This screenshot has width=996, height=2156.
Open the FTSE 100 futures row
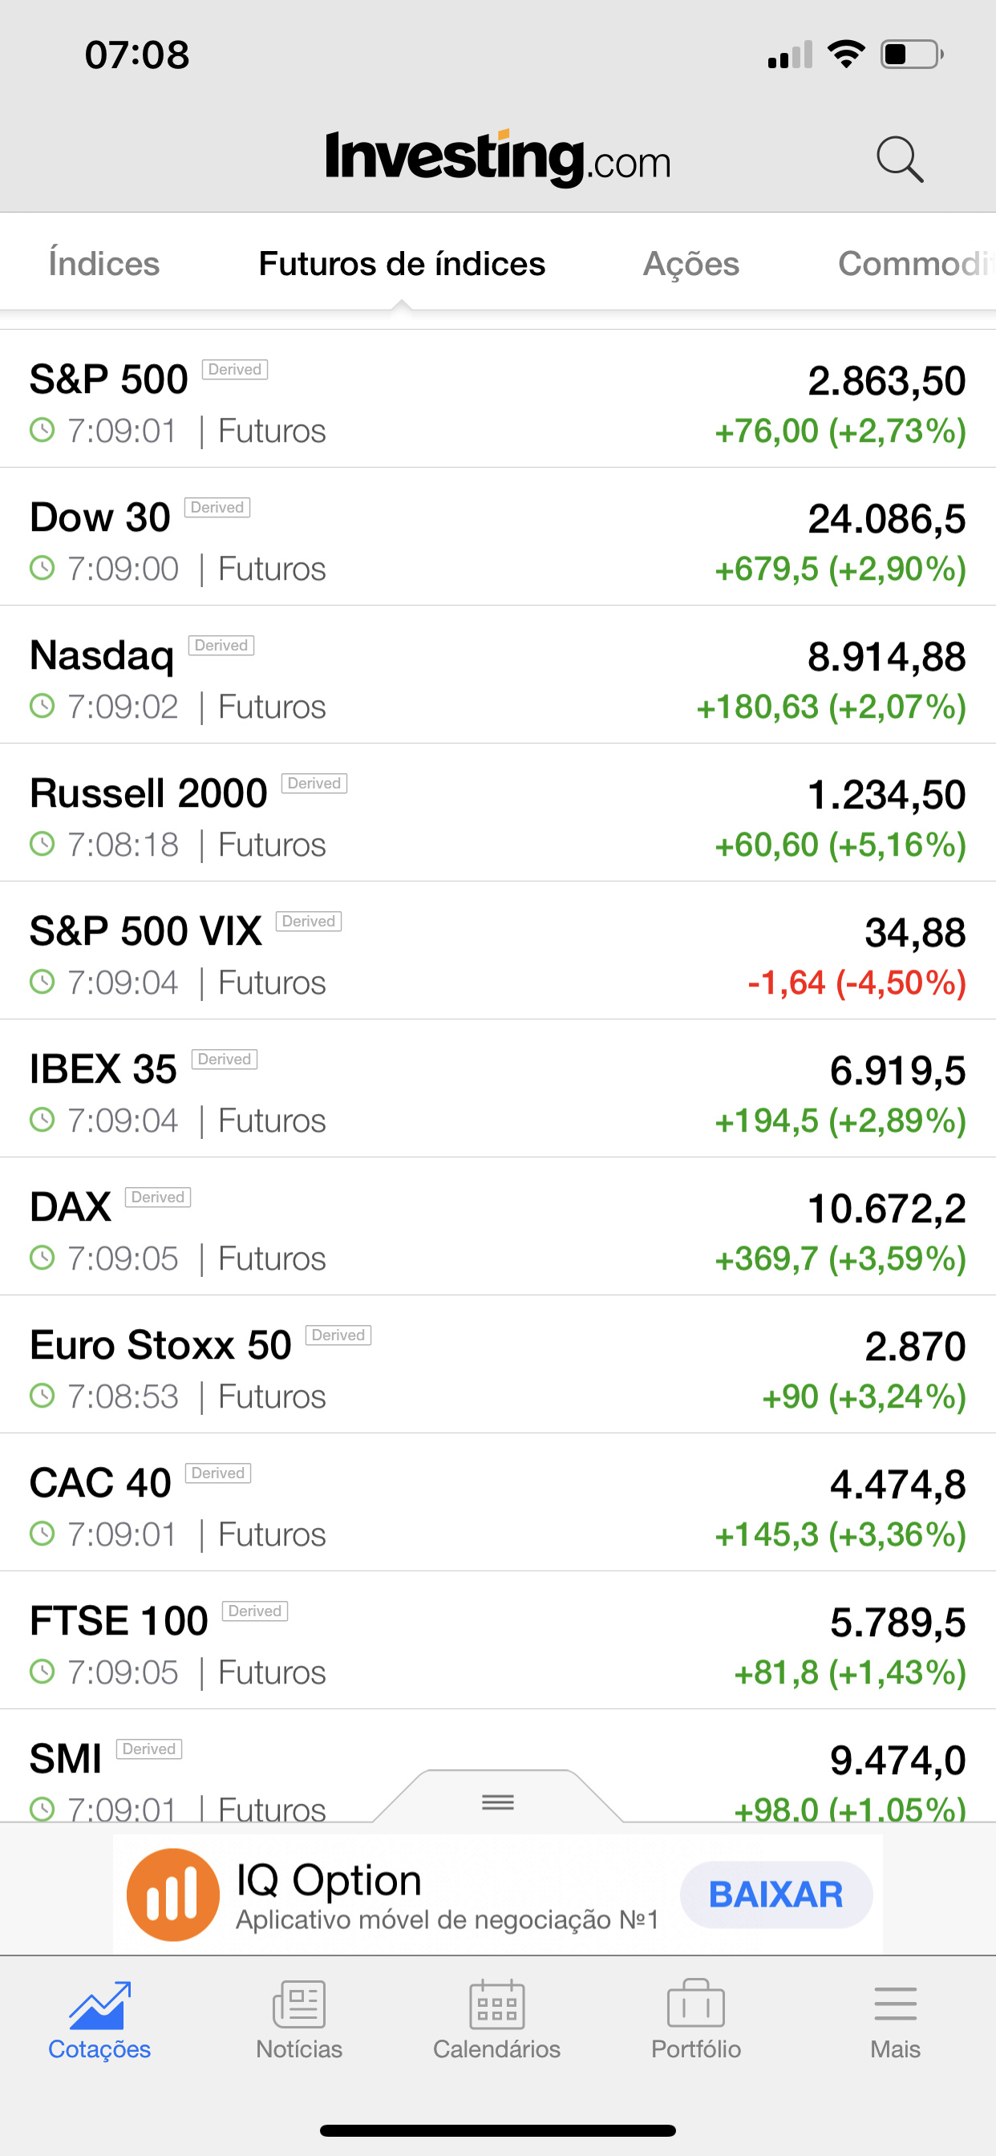498,1641
